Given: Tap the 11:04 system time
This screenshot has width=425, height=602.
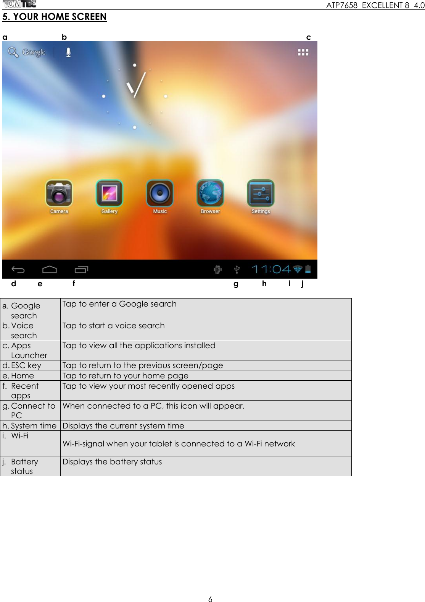Looking at the screenshot, I should (x=271, y=269).
